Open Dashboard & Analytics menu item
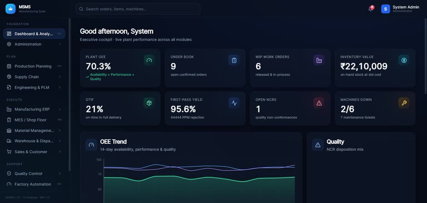The width and height of the screenshot is (427, 203). (x=34, y=34)
